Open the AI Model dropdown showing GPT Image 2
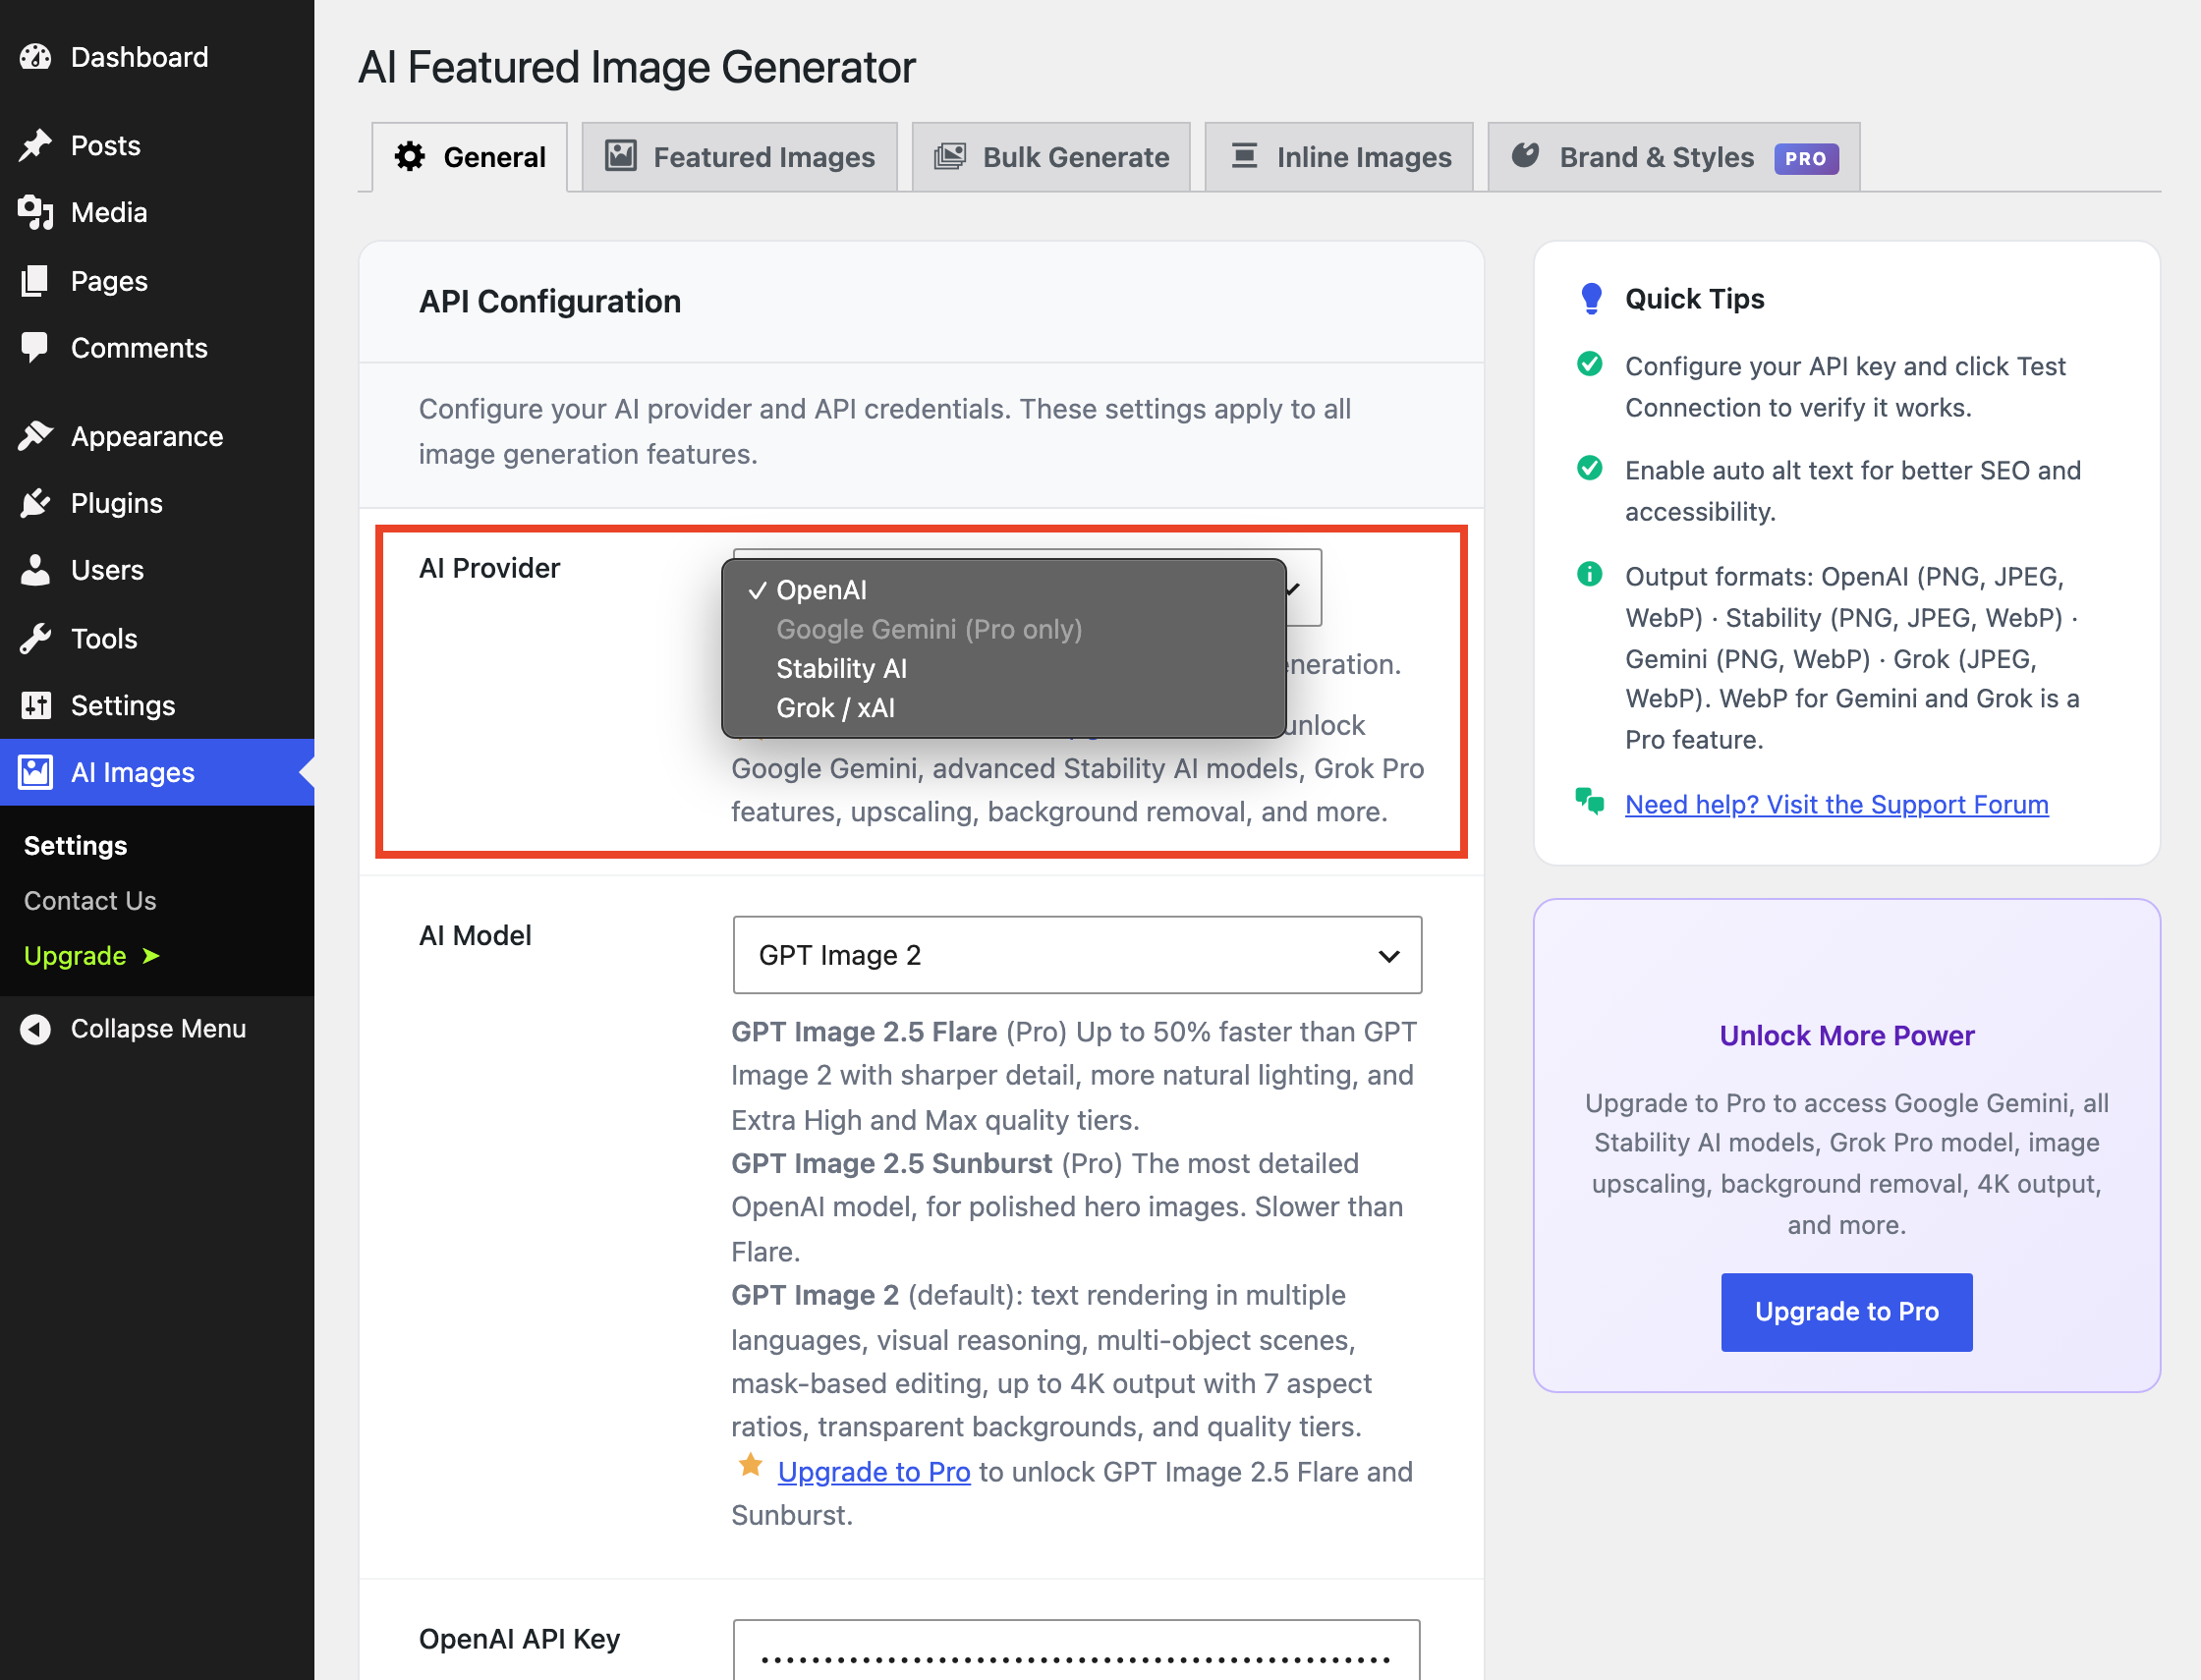 coord(1077,955)
